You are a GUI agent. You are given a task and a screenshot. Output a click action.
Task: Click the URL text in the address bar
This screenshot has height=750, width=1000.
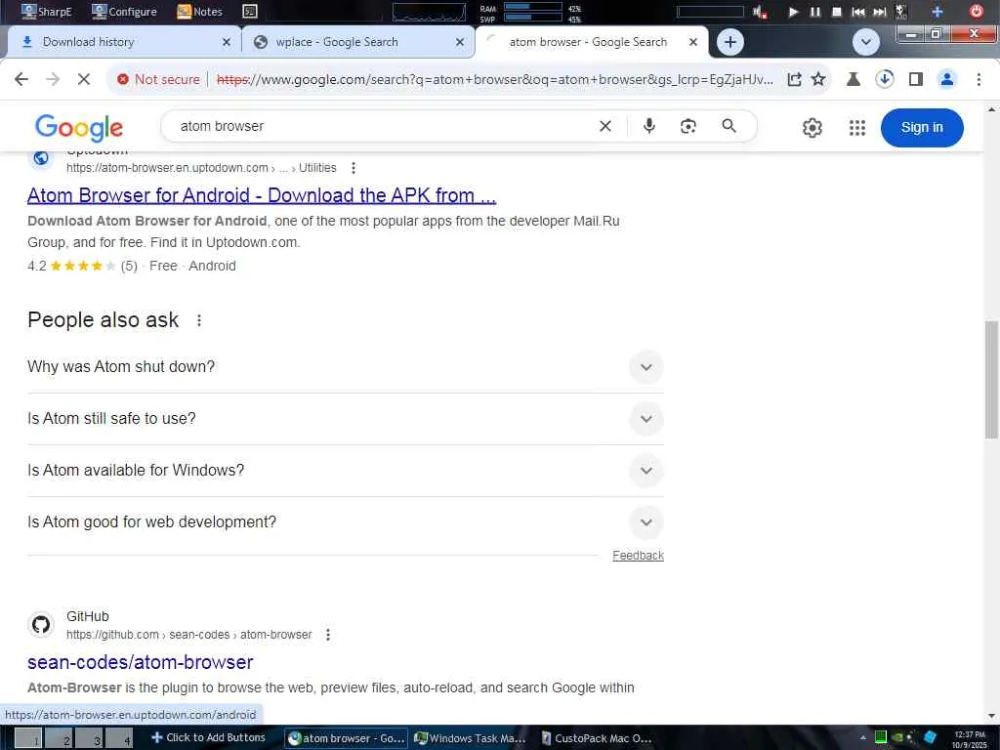click(495, 79)
